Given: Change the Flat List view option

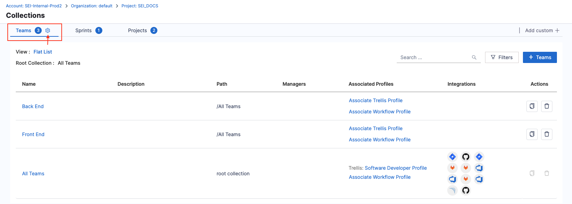Looking at the screenshot, I should click(x=43, y=52).
